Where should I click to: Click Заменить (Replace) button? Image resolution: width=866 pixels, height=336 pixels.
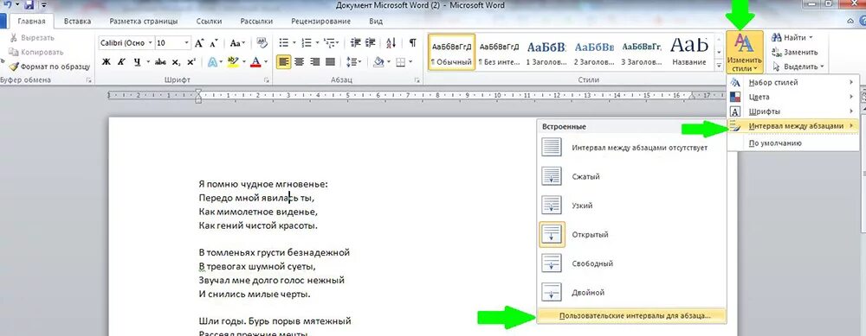[795, 53]
